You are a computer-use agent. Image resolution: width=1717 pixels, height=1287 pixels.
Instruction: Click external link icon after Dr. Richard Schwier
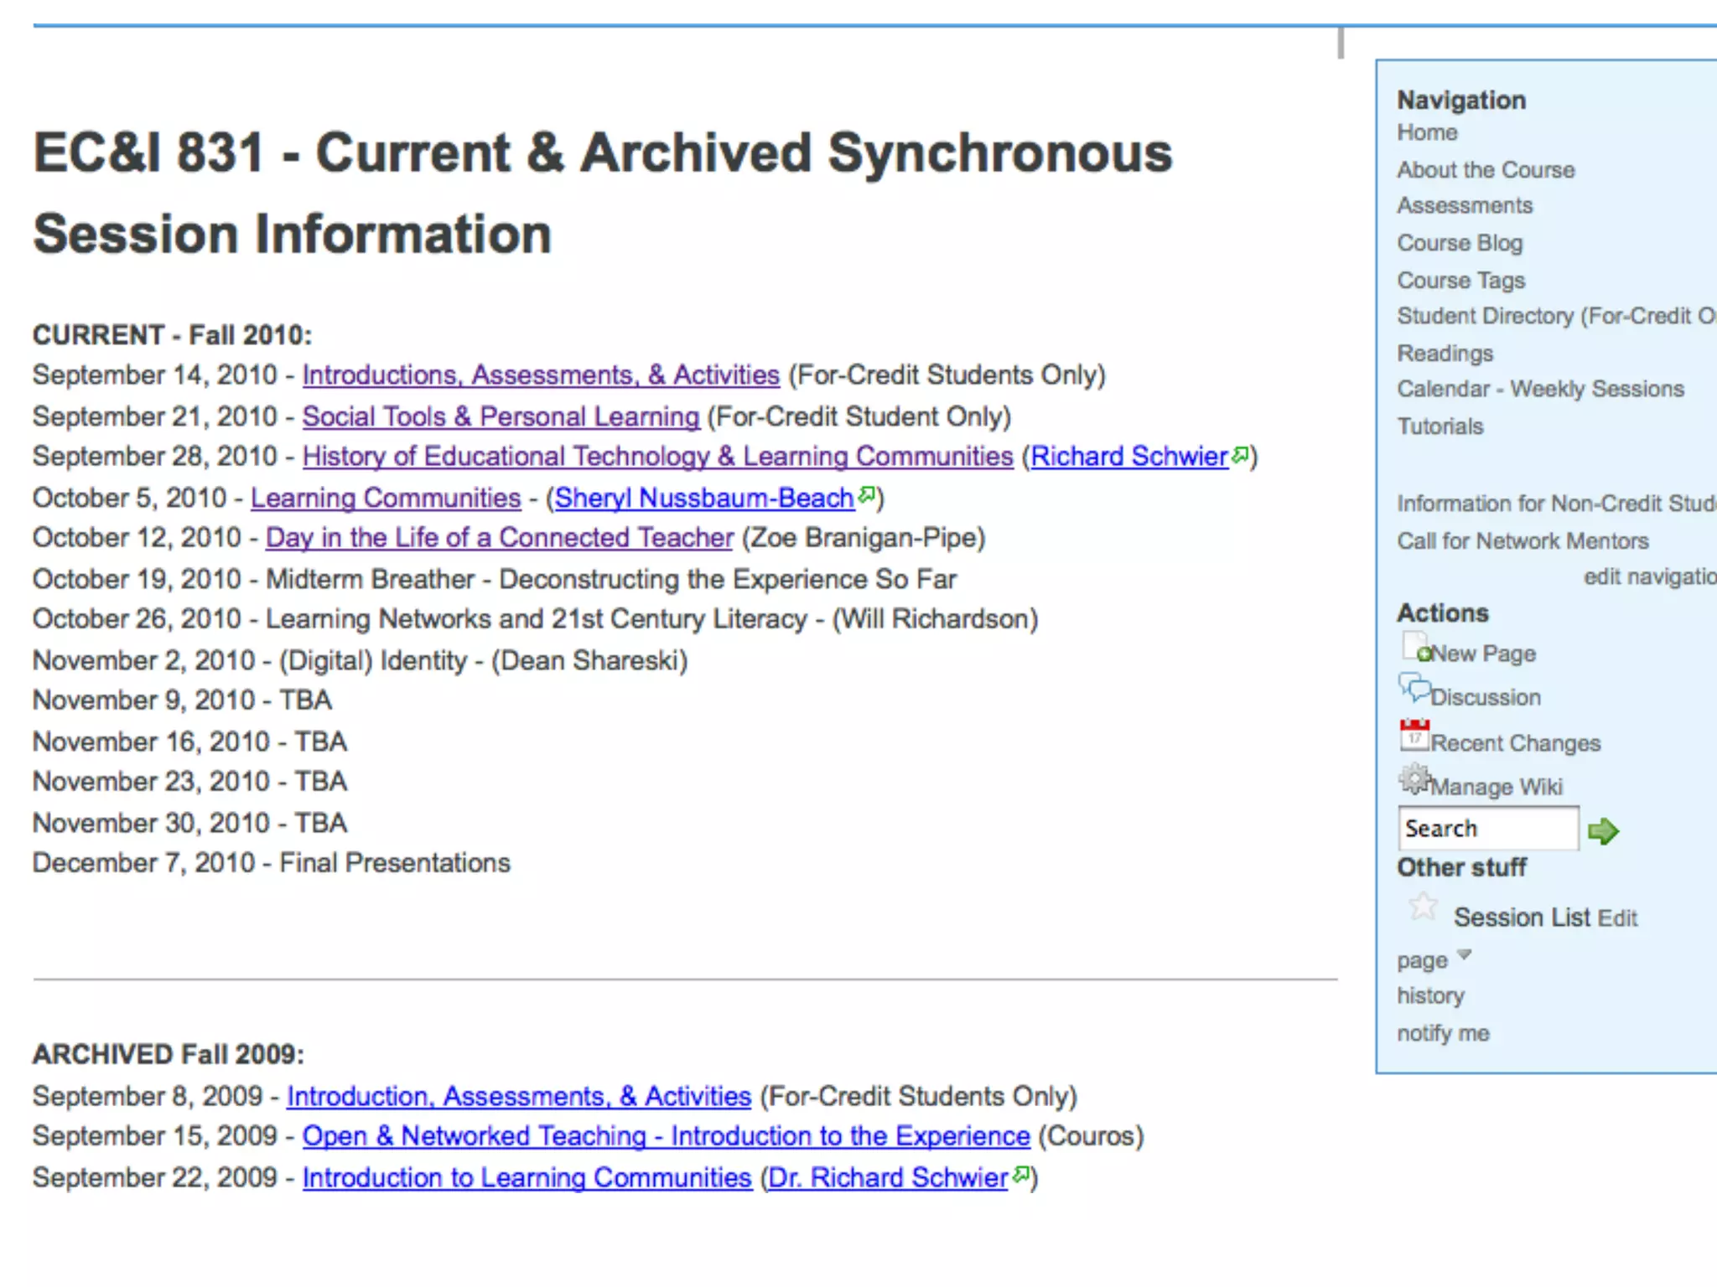tap(1020, 1174)
